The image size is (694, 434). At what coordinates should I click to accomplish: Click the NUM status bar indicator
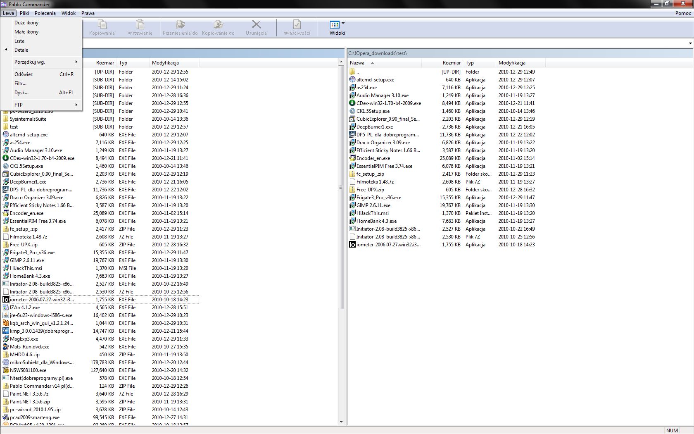(x=672, y=430)
